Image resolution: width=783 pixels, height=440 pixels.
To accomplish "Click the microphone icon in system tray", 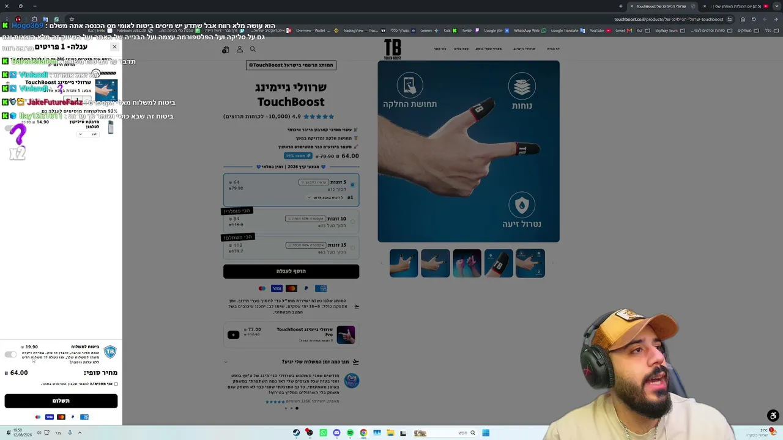I will click(70, 433).
